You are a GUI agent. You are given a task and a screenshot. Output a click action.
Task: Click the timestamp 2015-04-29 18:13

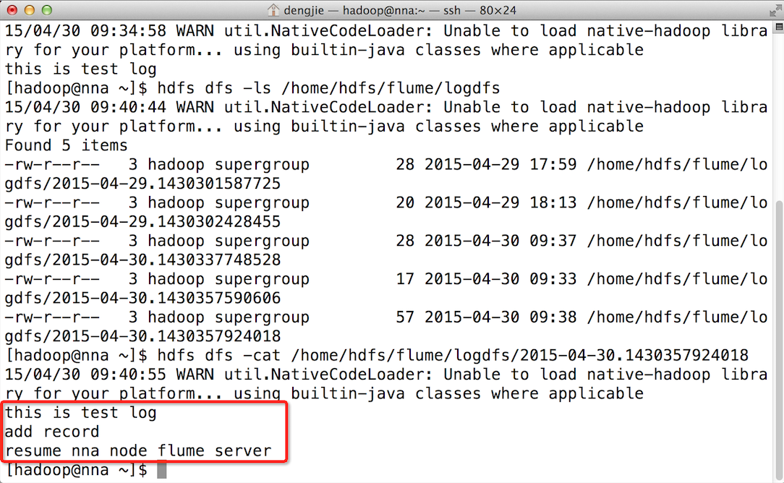[500, 202]
